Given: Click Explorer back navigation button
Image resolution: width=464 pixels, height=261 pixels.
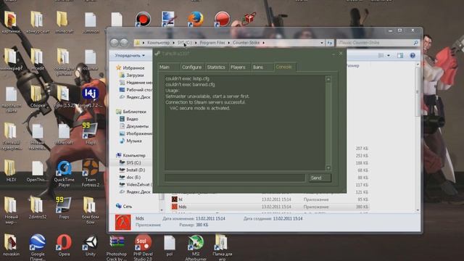Looking at the screenshot, I should pyautogui.click(x=115, y=43).
